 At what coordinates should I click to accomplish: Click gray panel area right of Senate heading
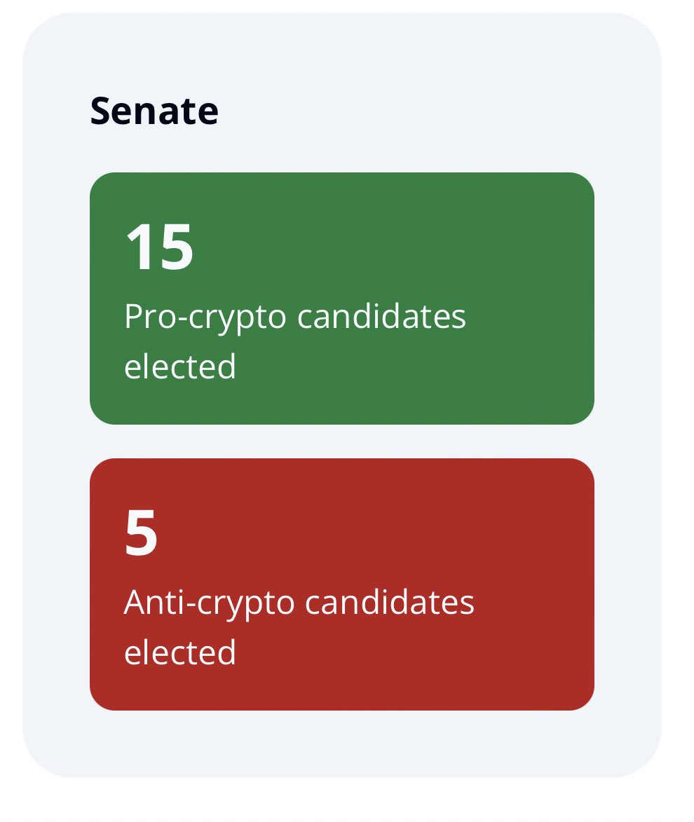435,111
